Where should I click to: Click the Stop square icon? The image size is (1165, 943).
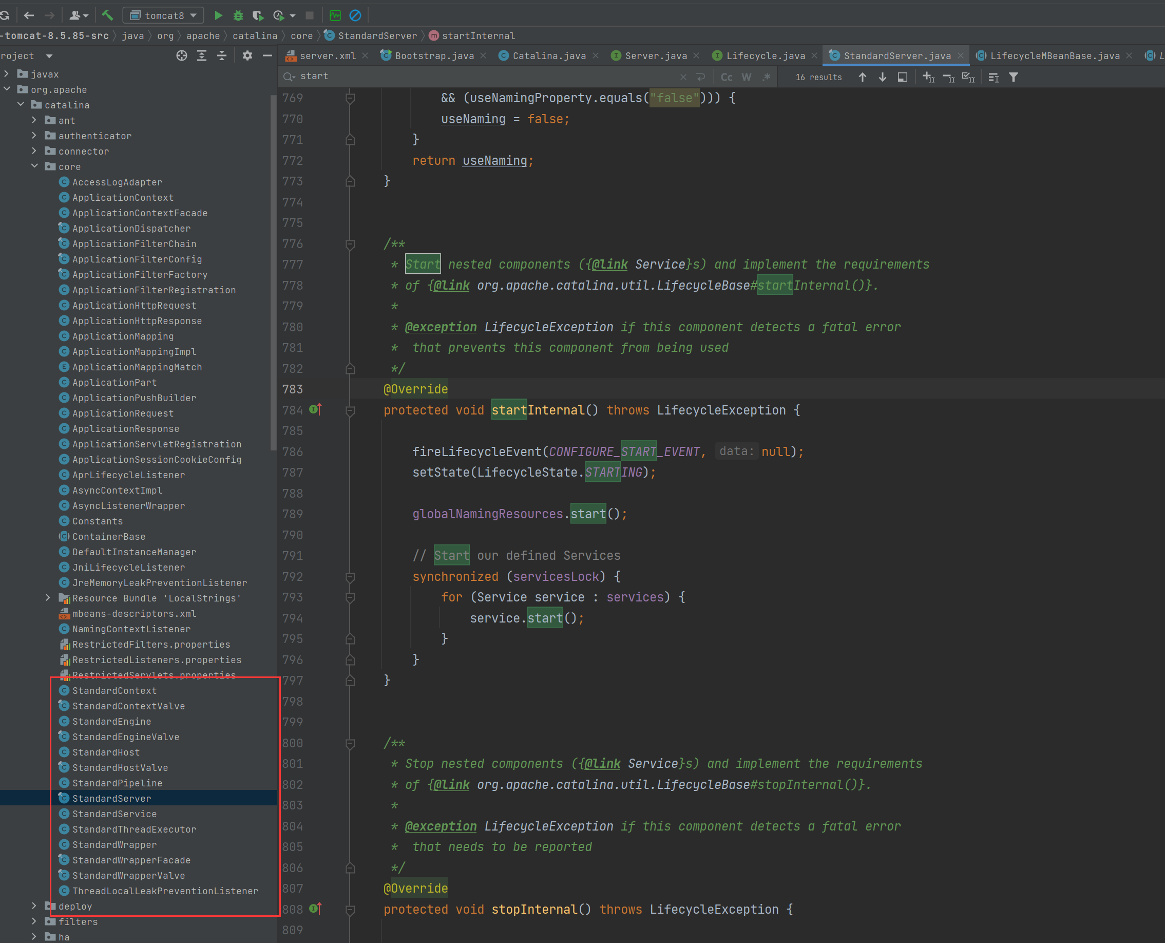tap(310, 15)
